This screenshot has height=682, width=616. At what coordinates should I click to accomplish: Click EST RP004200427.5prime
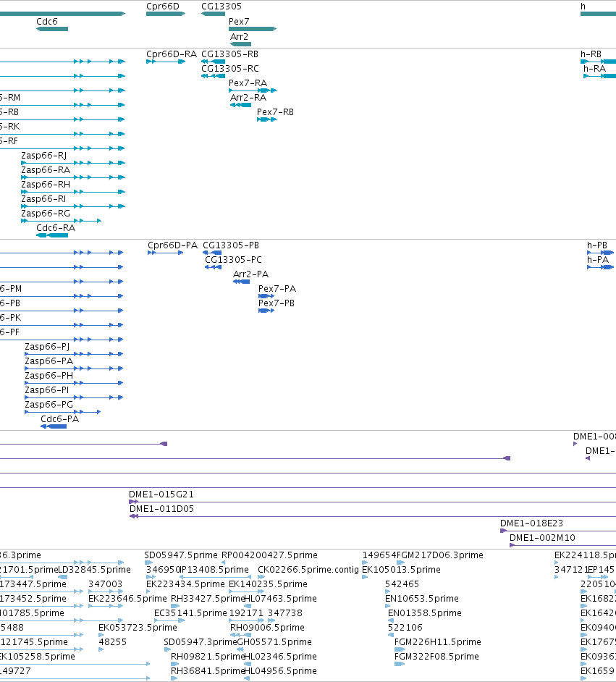point(269,555)
